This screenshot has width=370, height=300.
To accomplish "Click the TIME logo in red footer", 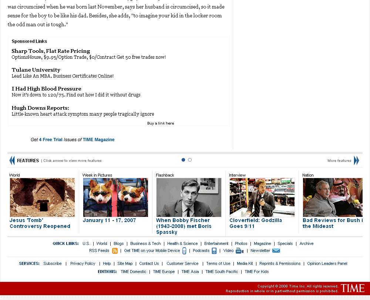I will pyautogui.click(x=353, y=288).
